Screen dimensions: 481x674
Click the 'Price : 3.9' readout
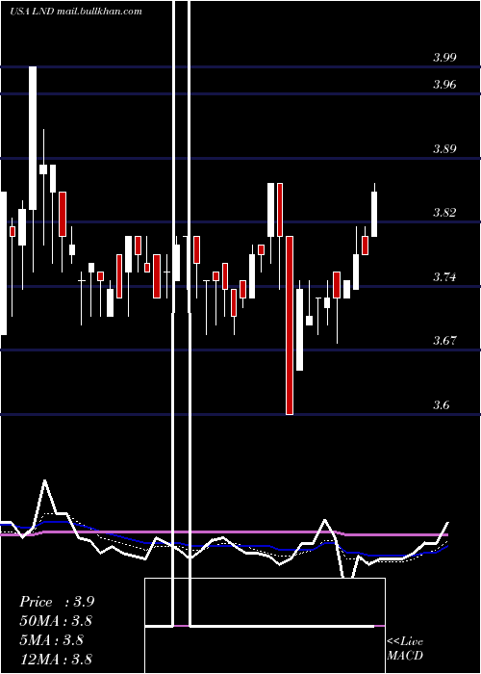57,602
